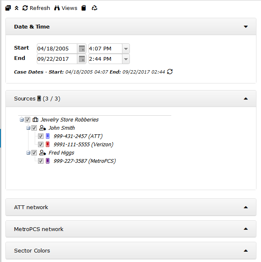Click the Refresh button
Screen dimensions: 261x262
36,8
